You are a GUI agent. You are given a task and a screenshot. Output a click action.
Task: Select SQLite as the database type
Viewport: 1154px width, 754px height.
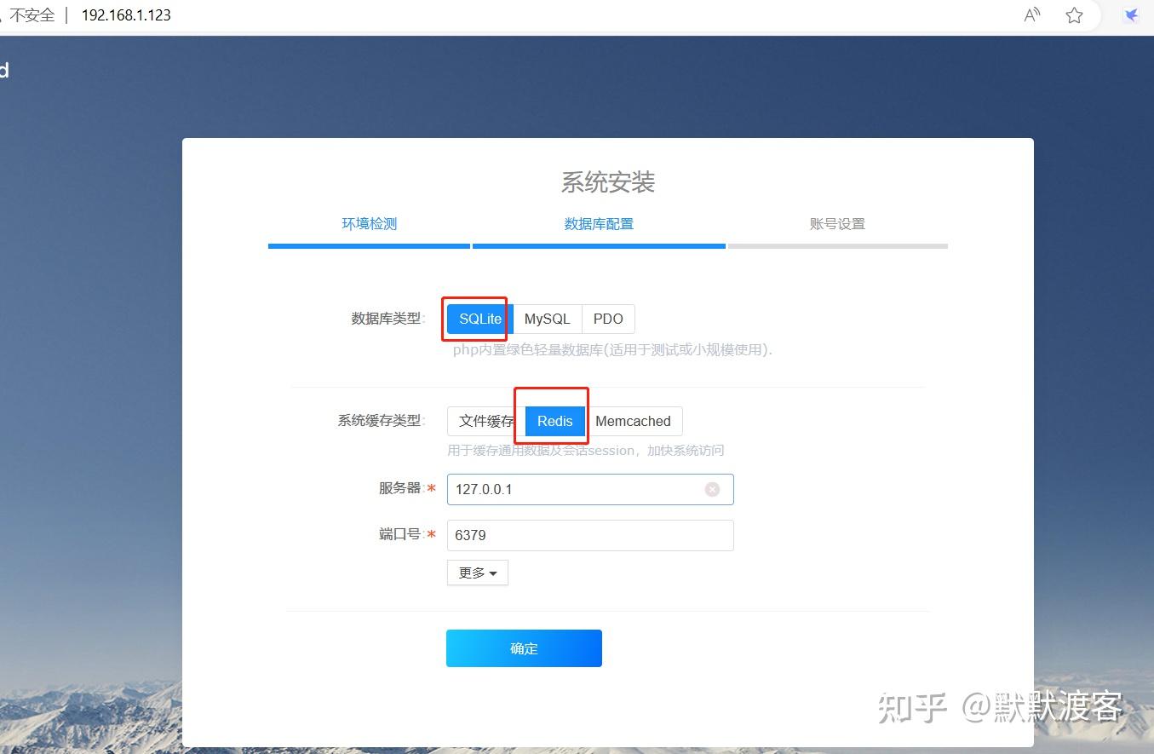(478, 319)
